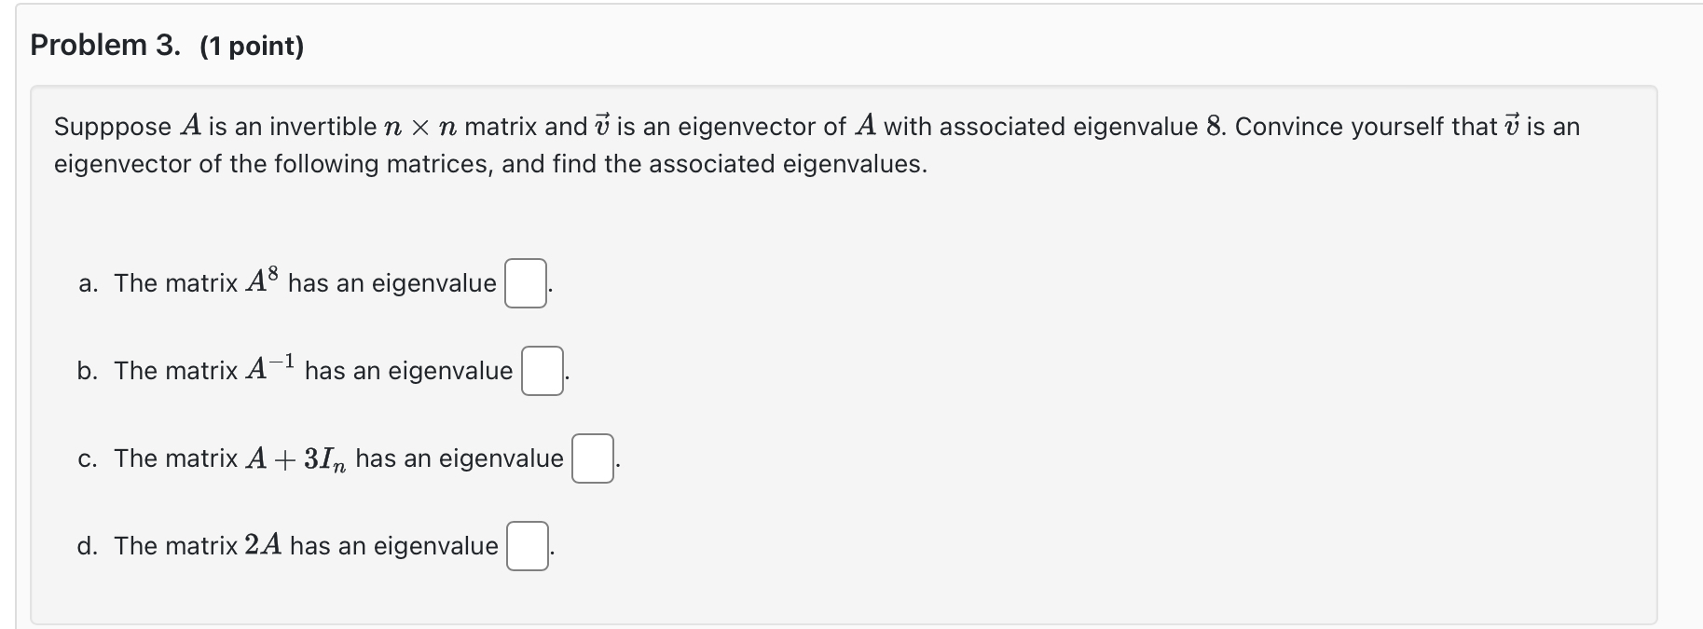Click the 'Problem 3.' heading
The width and height of the screenshot is (1703, 629).
105,45
